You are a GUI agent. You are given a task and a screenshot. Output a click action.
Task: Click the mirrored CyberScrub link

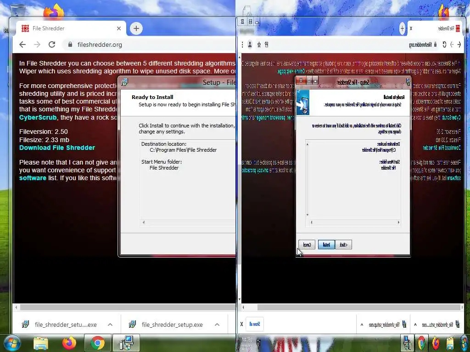(x=451, y=117)
